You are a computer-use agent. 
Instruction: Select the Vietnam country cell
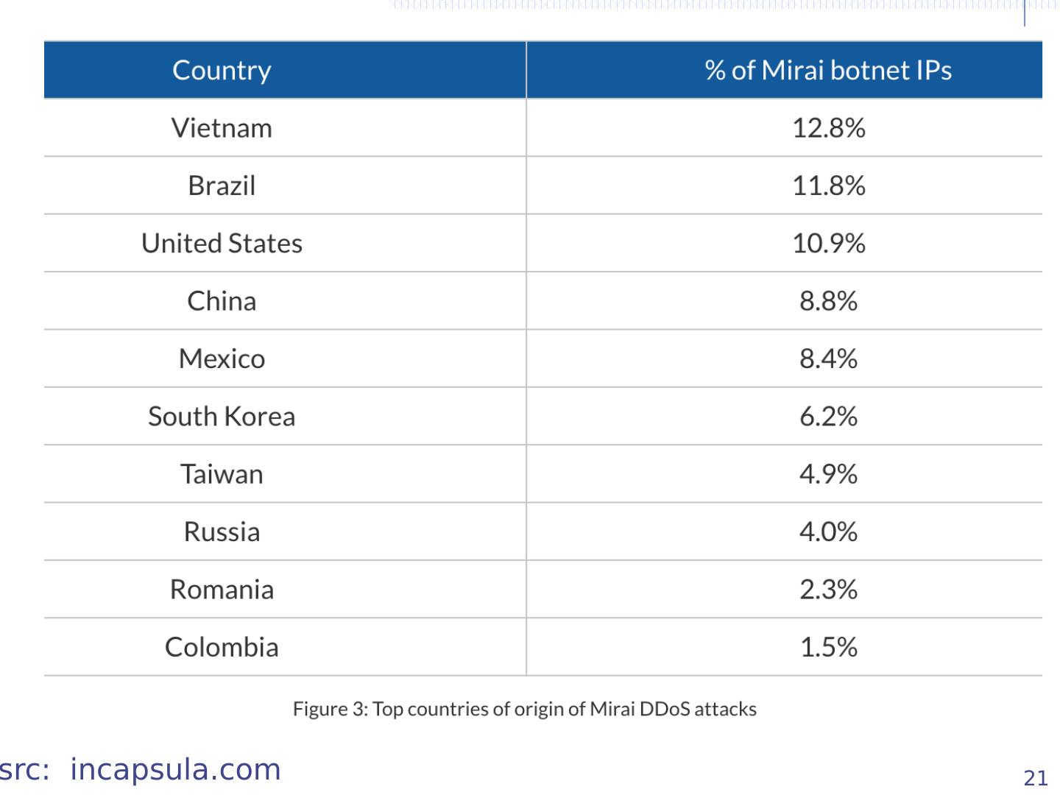pos(222,128)
